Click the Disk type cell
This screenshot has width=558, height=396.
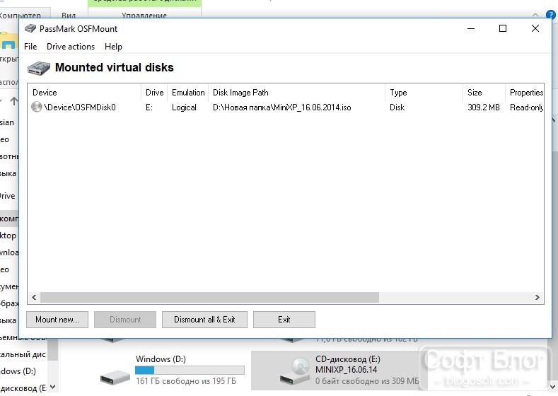coord(397,107)
